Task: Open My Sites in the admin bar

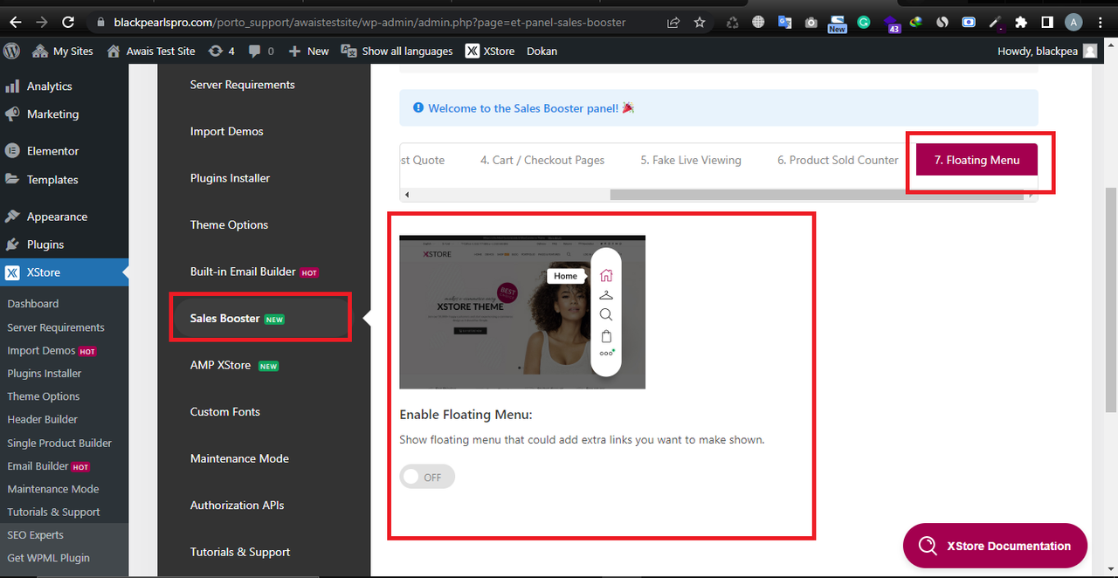Action: [x=62, y=52]
